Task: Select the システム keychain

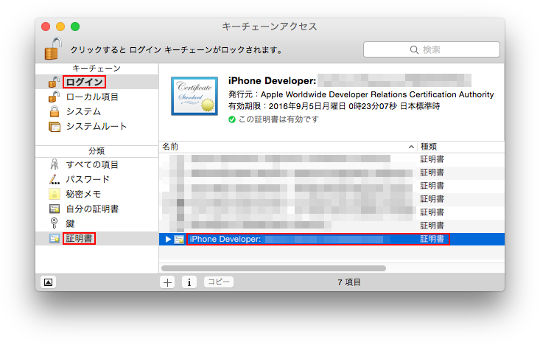Action: [83, 111]
